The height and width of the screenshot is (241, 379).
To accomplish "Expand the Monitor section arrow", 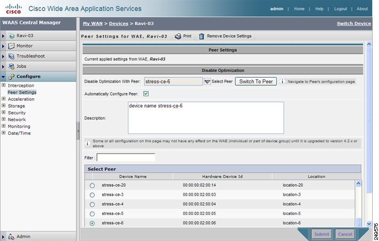I will [3, 46].
